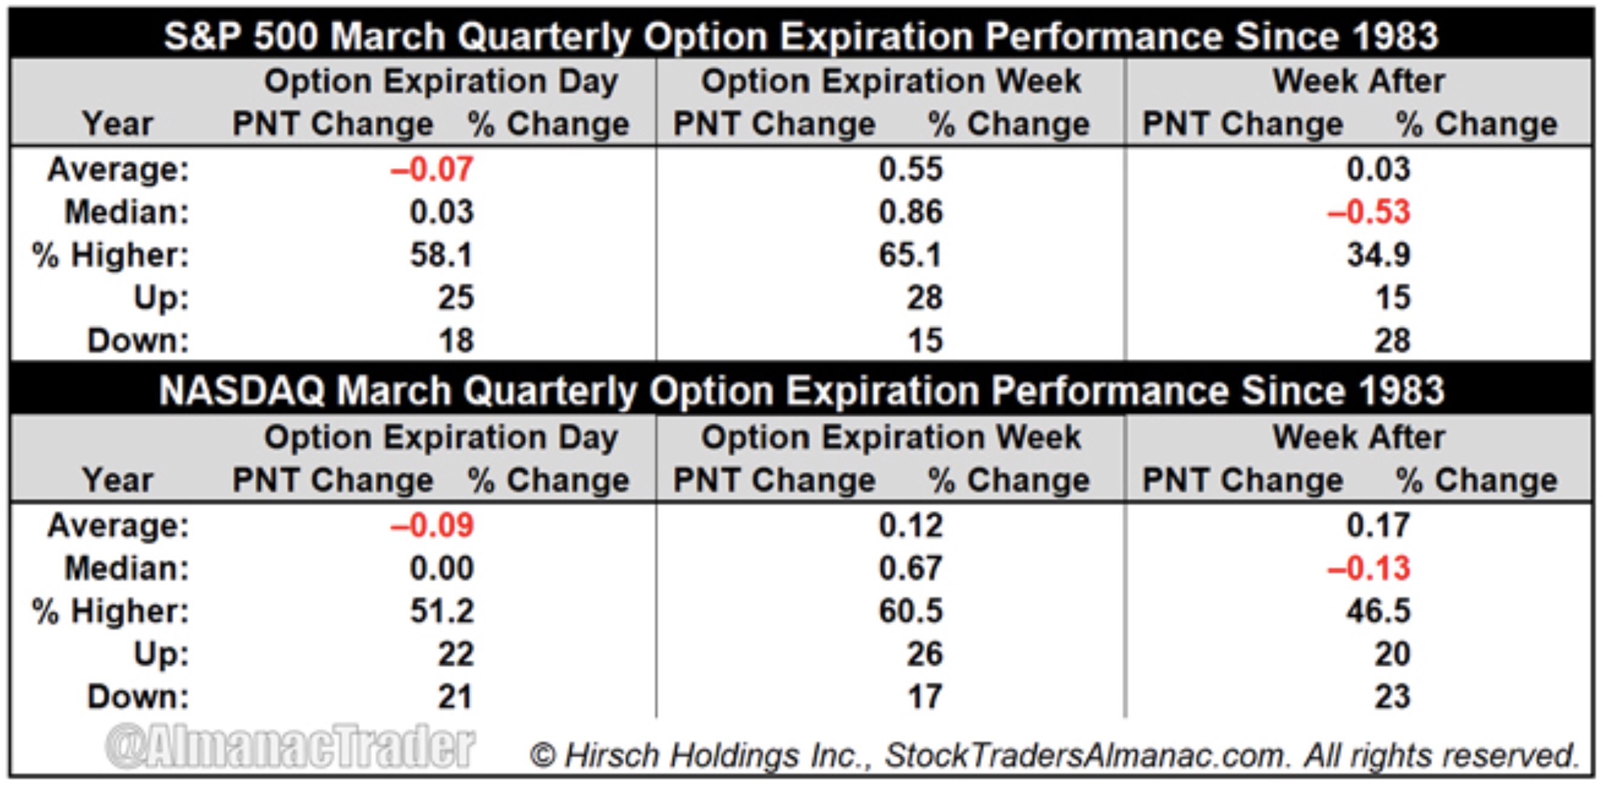The width and height of the screenshot is (1603, 786).
Task: Click the 0.55 average value
Action: [x=910, y=169]
